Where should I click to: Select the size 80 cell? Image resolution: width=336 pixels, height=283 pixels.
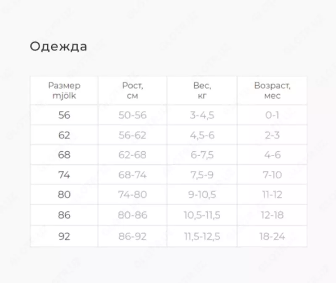coord(64,195)
